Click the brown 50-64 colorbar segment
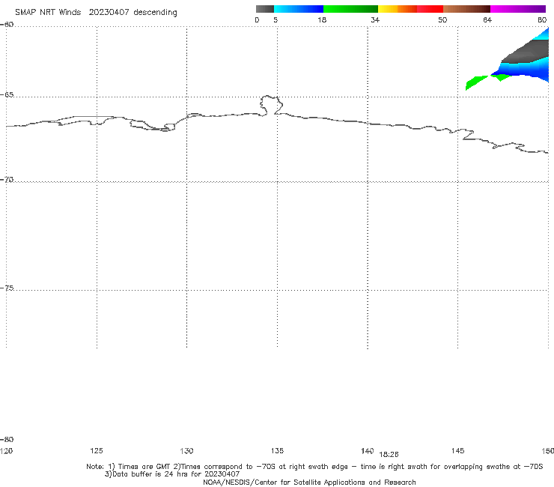The height and width of the screenshot is (487, 554). click(466, 9)
